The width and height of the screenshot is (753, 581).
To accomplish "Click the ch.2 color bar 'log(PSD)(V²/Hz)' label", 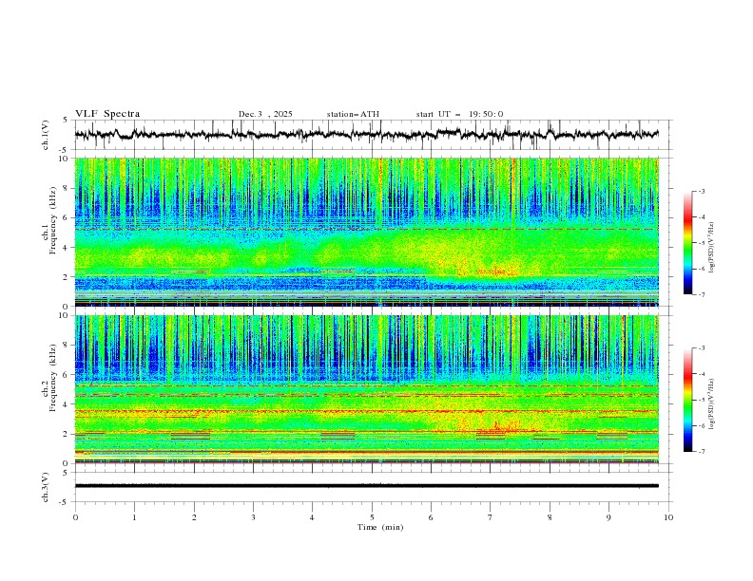I will pos(711,404).
